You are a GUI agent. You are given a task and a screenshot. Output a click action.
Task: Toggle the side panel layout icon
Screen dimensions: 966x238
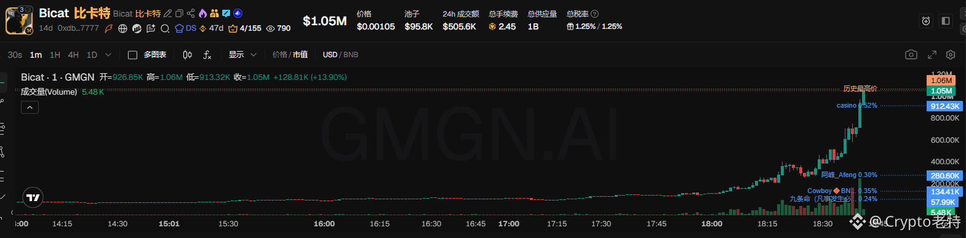pyautogui.click(x=946, y=21)
